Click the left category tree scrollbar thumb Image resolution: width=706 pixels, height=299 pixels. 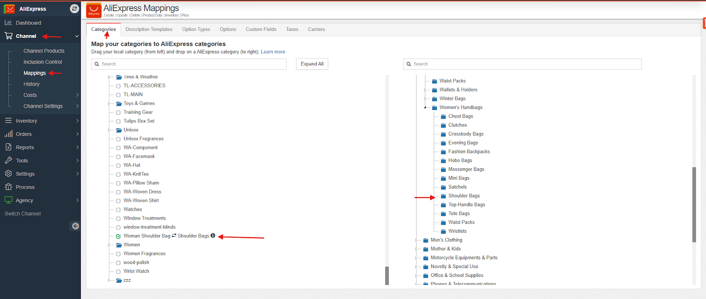click(387, 276)
